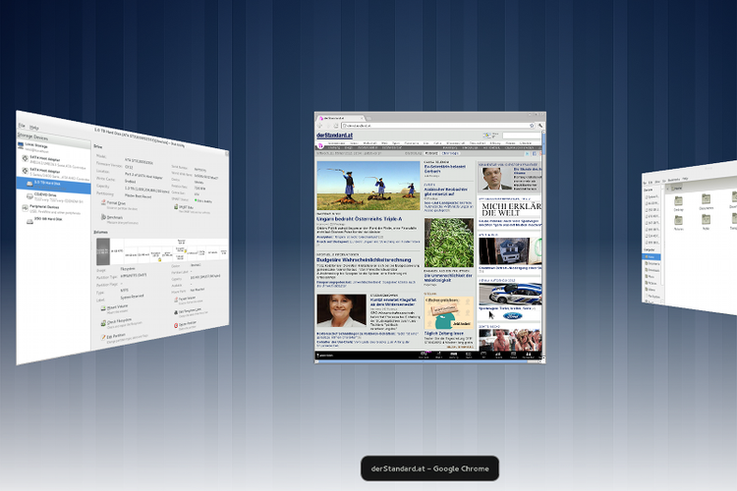
Task: Open the File menu in Disk Utility
Action: (x=22, y=126)
